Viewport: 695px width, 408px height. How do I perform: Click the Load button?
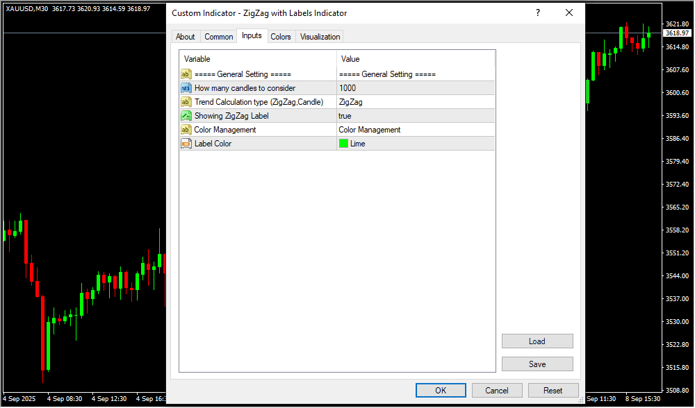(537, 341)
